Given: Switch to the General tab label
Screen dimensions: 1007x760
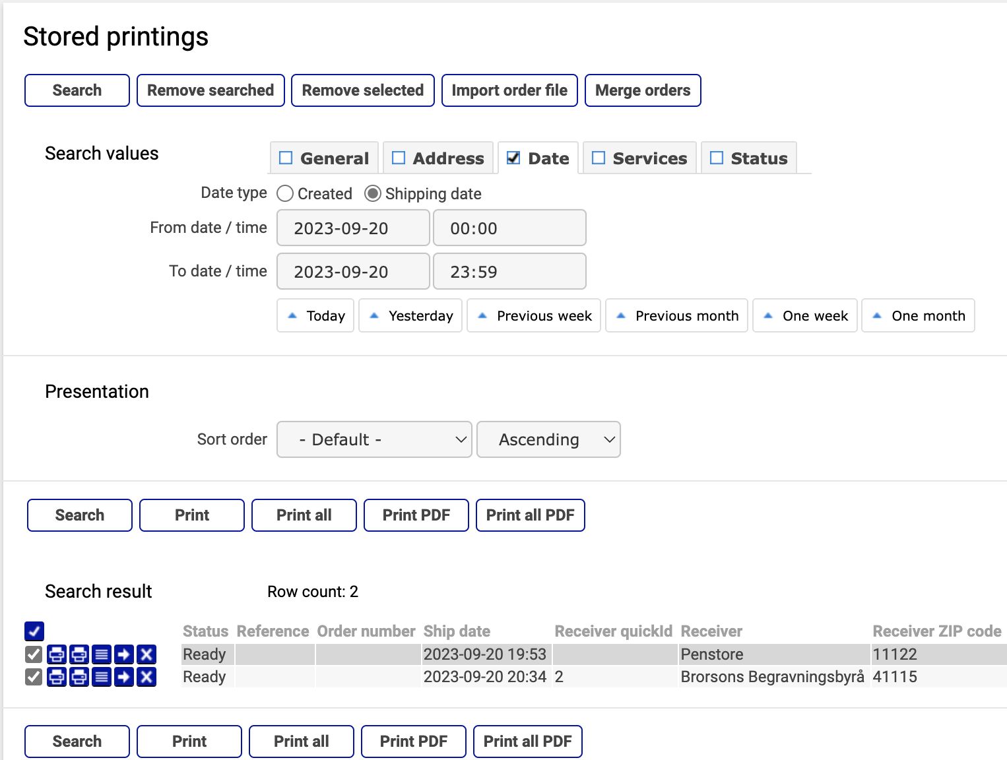Looking at the screenshot, I should (x=335, y=158).
